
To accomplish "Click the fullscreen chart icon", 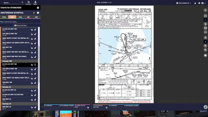I will tap(205, 16).
